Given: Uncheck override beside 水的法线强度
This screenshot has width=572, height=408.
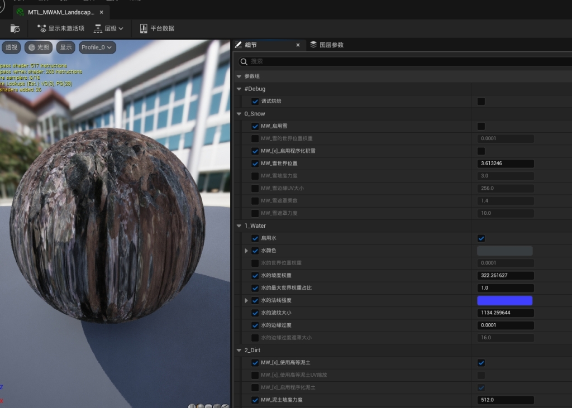Looking at the screenshot, I should pyautogui.click(x=255, y=300).
